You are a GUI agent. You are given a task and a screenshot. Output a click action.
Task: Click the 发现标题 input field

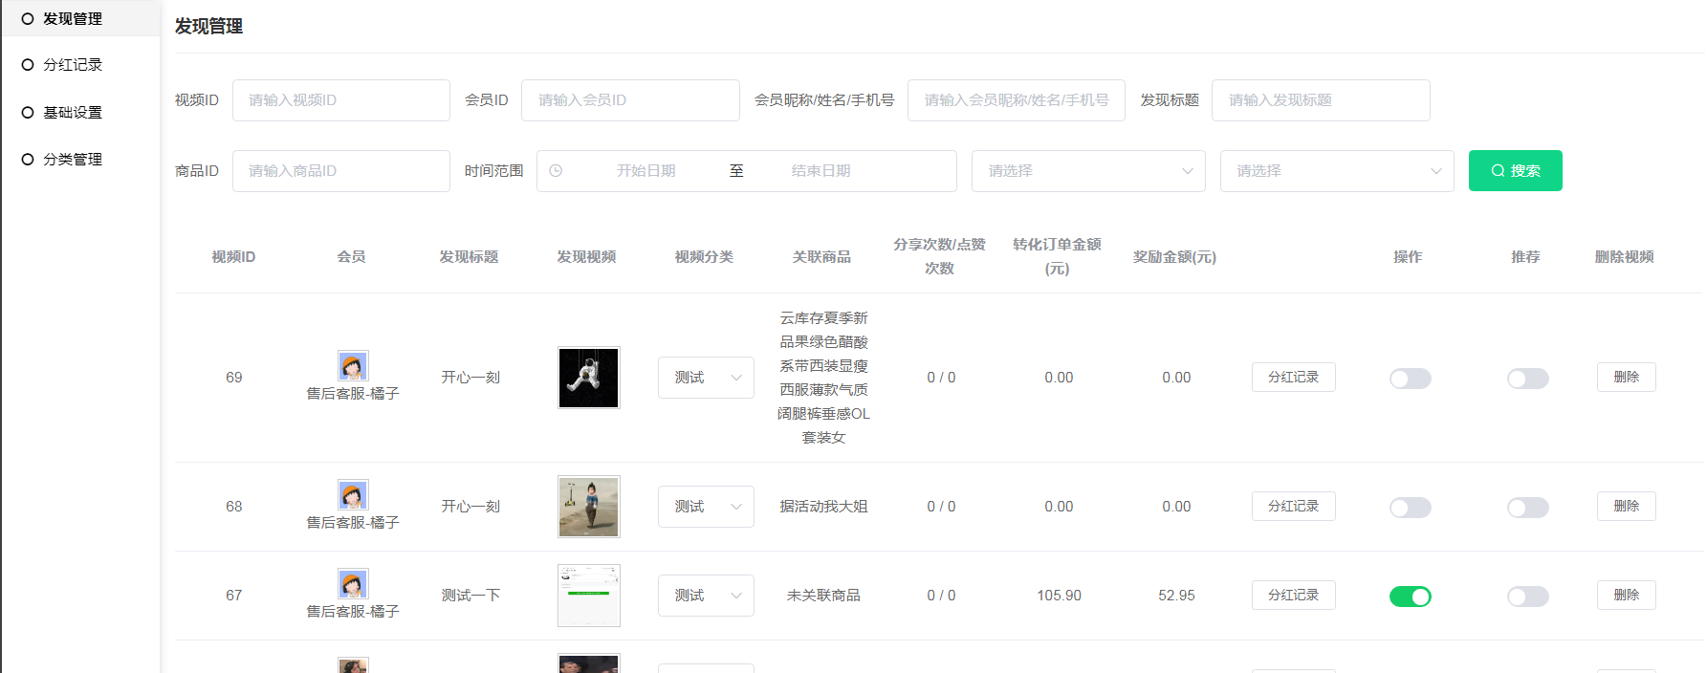pyautogui.click(x=1321, y=100)
